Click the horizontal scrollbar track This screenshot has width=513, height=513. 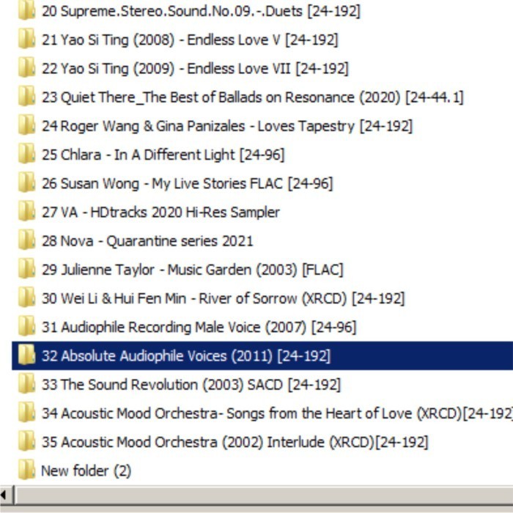pyautogui.click(x=263, y=495)
